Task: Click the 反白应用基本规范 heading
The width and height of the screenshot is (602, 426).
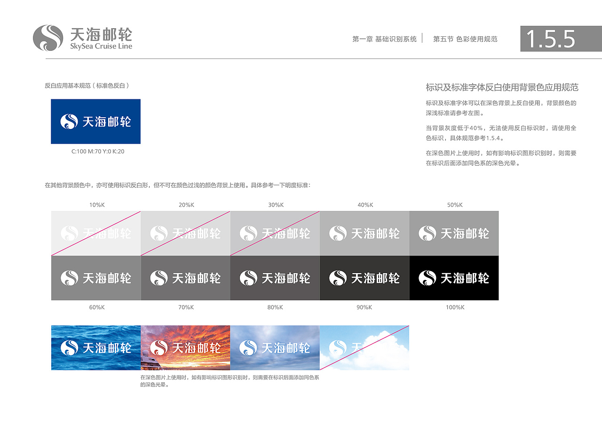Action: (87, 86)
